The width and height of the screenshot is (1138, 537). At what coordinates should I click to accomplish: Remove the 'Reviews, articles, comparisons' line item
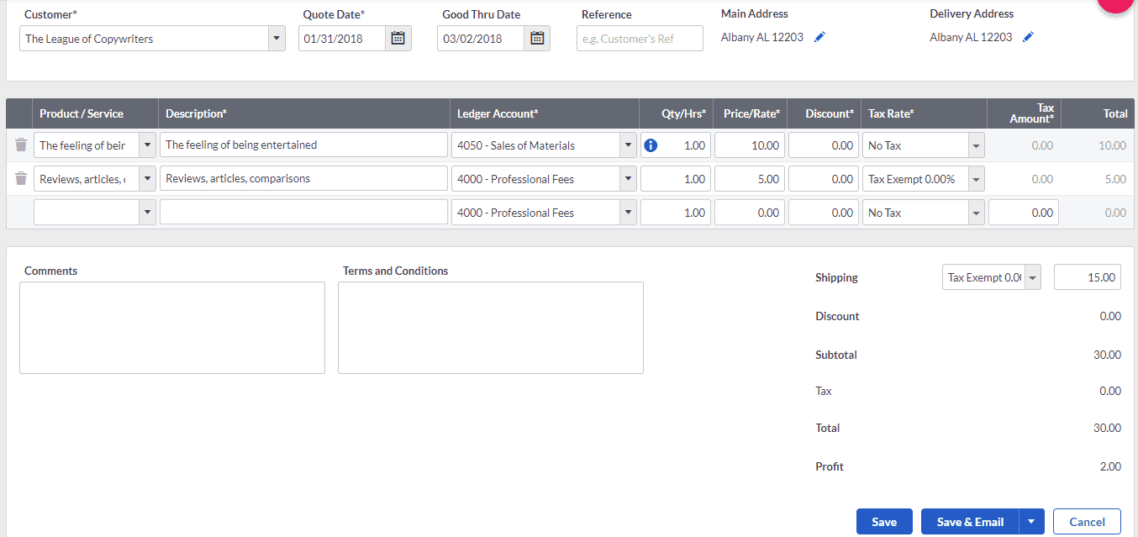20,178
